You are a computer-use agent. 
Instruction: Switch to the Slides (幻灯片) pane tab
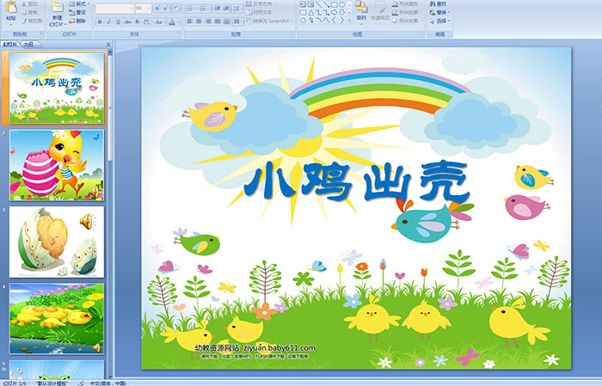point(10,45)
